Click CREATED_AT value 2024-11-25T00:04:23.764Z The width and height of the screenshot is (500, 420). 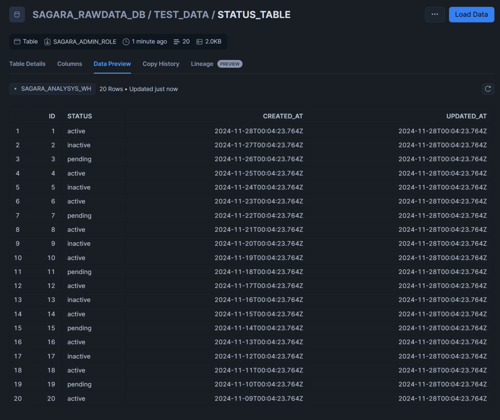tap(259, 173)
